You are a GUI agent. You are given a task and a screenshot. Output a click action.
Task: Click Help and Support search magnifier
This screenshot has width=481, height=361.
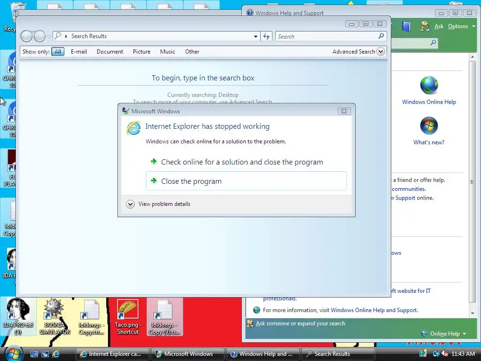click(433, 42)
